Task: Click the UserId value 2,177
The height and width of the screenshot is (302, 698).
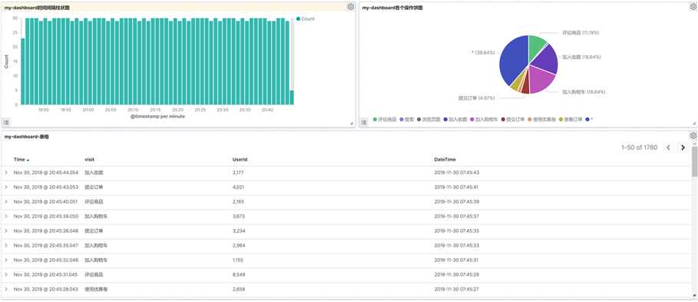Action: (238, 172)
